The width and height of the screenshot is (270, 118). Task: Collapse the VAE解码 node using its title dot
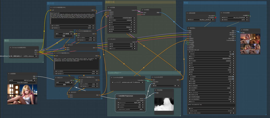pyautogui.click(x=143, y=10)
